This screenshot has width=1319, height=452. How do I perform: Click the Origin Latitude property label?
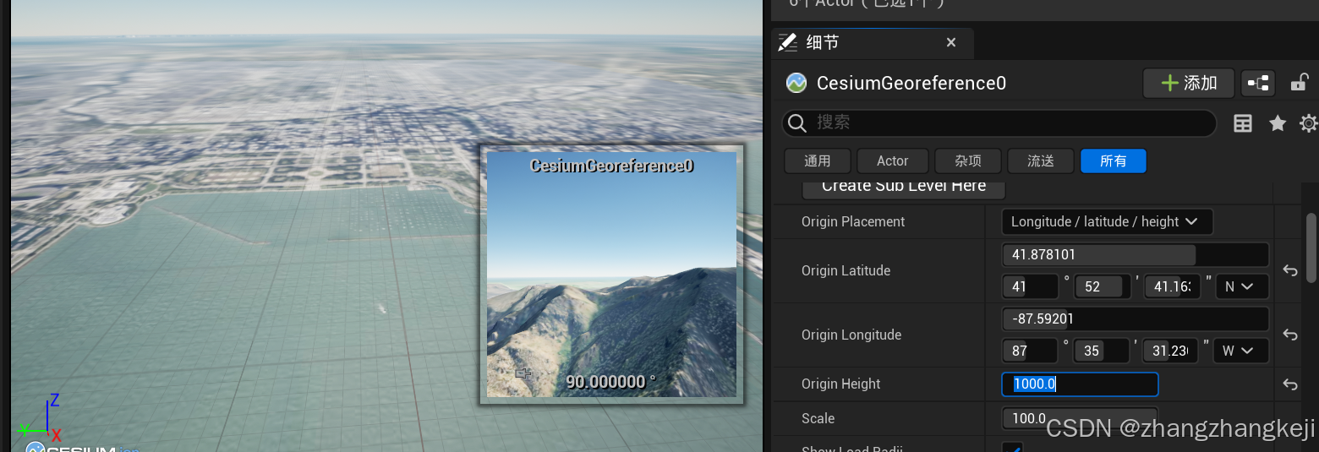846,270
